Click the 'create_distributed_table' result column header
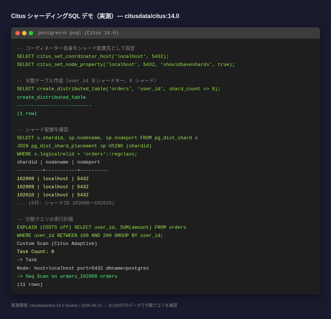This screenshot has height=319, width=331. point(51,97)
